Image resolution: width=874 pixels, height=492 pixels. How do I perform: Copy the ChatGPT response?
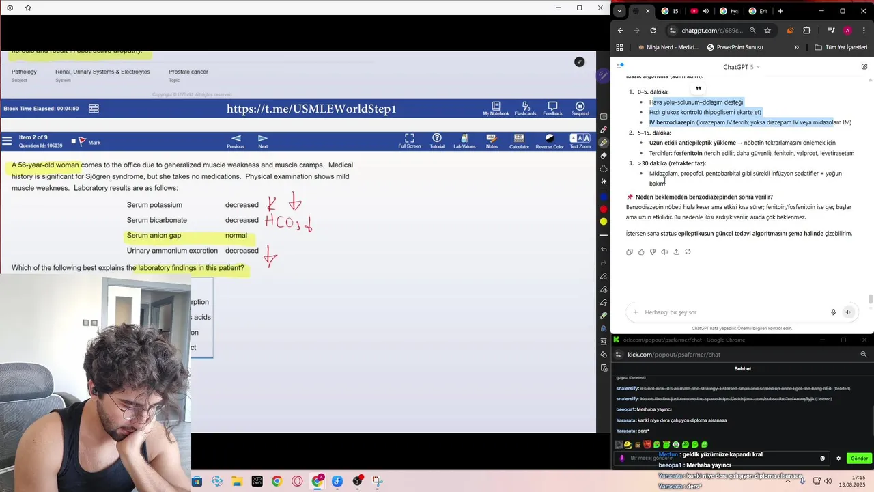630,252
